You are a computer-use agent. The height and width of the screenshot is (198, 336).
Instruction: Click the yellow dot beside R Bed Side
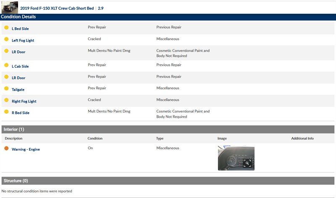(x=6, y=112)
